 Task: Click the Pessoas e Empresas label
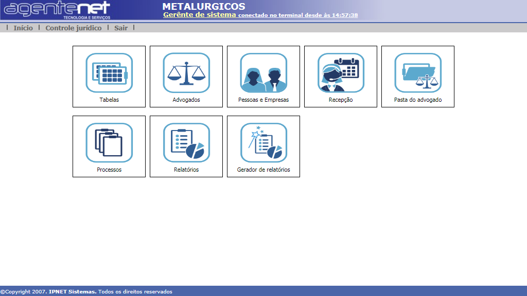click(263, 100)
